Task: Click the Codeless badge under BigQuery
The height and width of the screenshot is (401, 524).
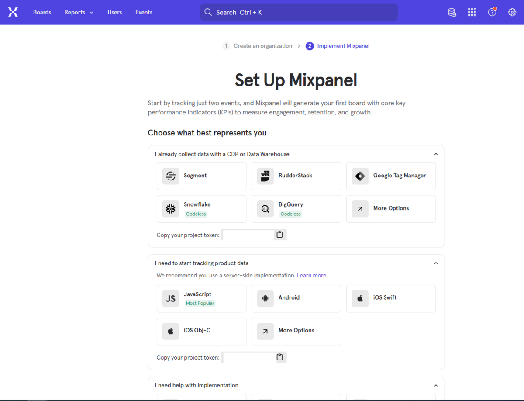Action: 291,214
